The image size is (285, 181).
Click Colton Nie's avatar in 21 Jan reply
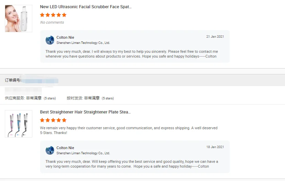tap(50, 40)
